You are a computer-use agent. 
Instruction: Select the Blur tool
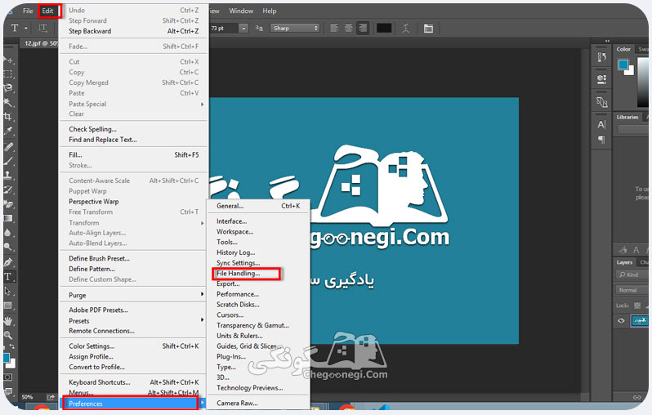click(x=8, y=233)
